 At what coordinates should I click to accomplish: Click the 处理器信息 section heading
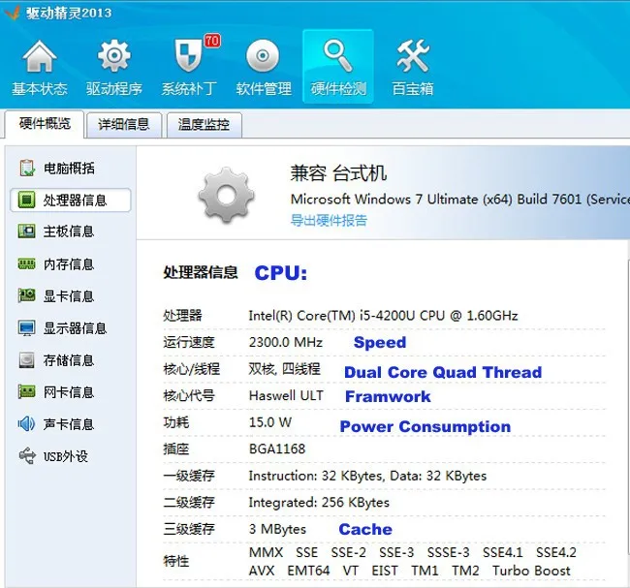(200, 273)
